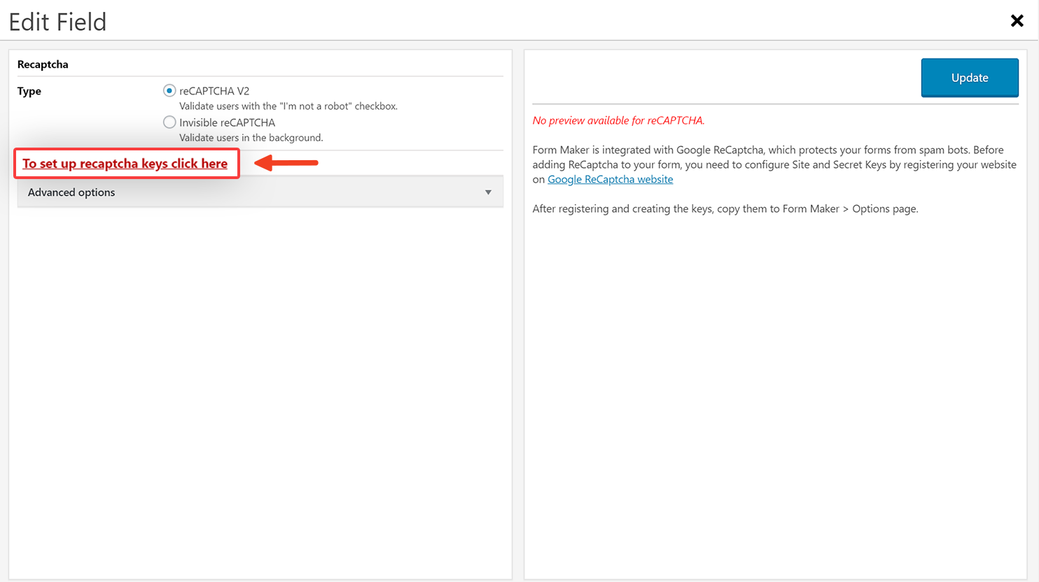
Task: Open the Google ReCaptcha website link
Action: point(611,180)
